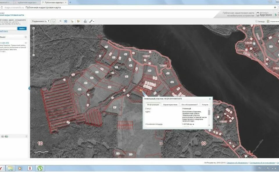
Task: Open the thematic maps icon
Action: 72,21
